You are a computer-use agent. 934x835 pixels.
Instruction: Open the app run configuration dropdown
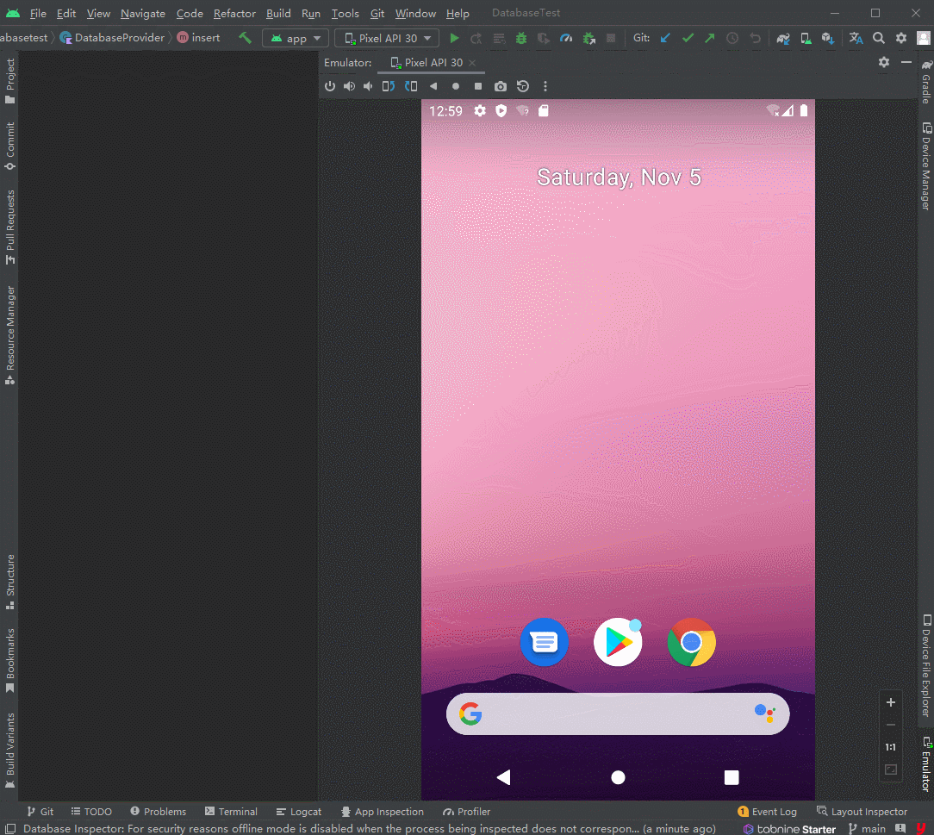[x=296, y=38]
